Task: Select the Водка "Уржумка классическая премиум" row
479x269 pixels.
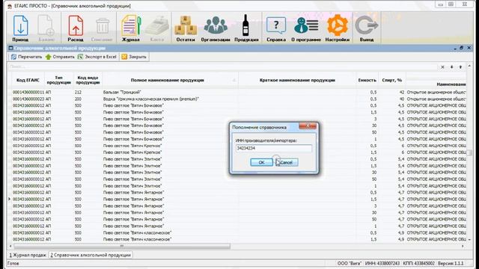Action: point(239,99)
